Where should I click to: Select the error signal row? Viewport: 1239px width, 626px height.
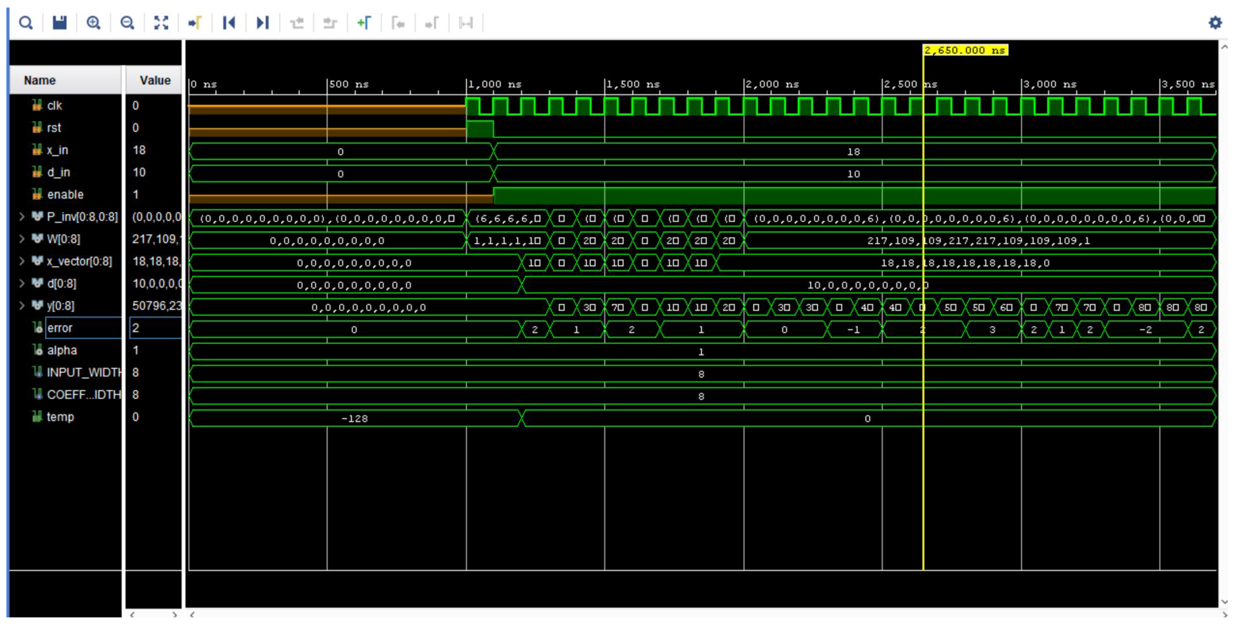coord(60,328)
